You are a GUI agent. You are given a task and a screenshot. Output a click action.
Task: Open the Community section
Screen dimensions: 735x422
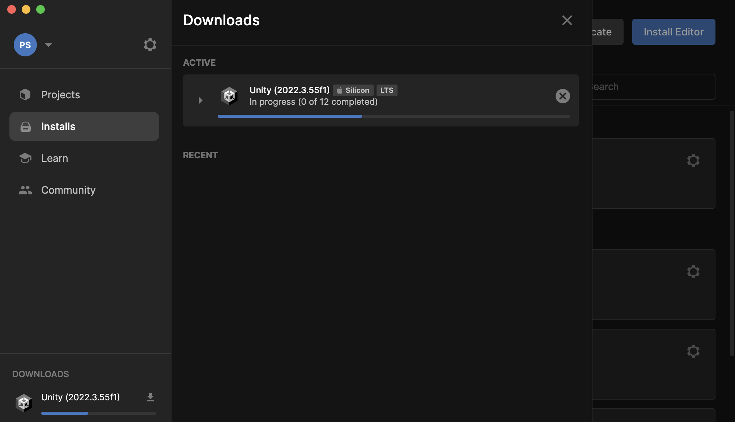(68, 190)
